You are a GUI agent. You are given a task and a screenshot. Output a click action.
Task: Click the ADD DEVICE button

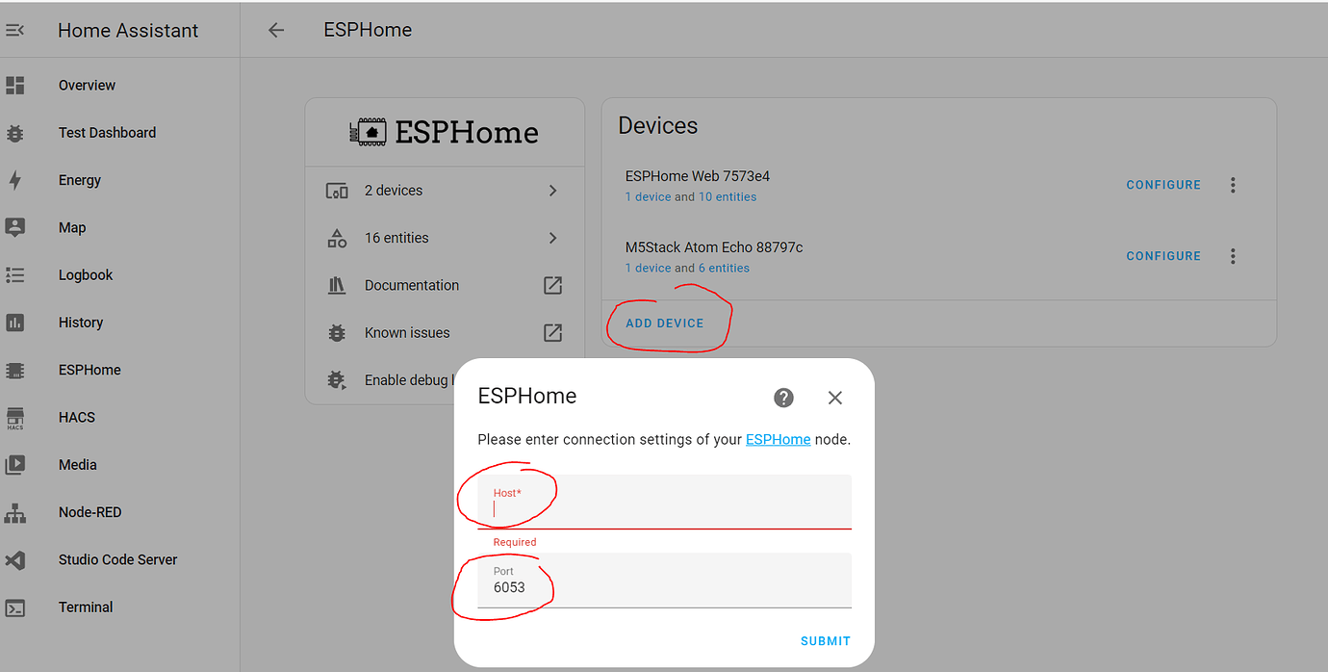pos(665,323)
